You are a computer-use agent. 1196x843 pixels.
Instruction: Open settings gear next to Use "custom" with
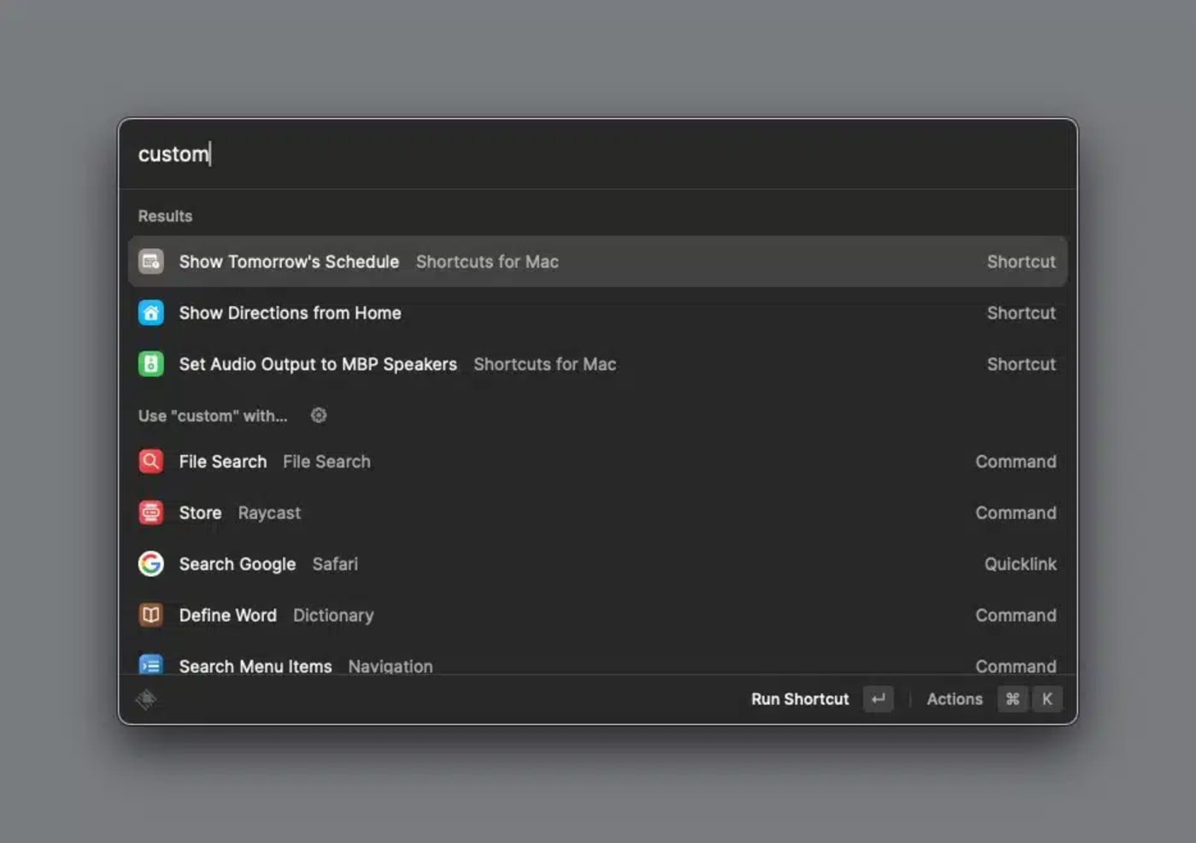point(319,416)
